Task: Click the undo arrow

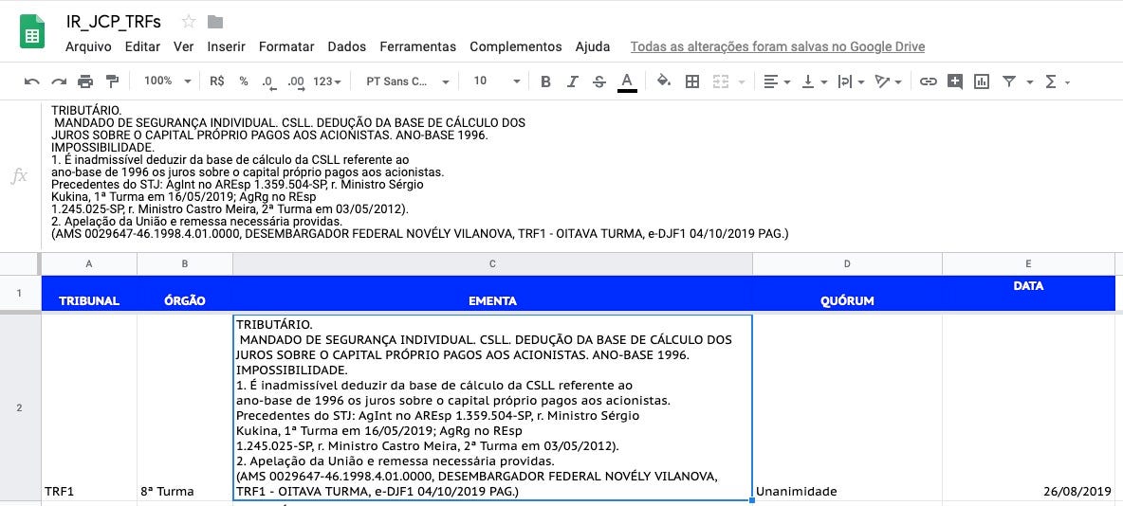Action: [x=31, y=81]
